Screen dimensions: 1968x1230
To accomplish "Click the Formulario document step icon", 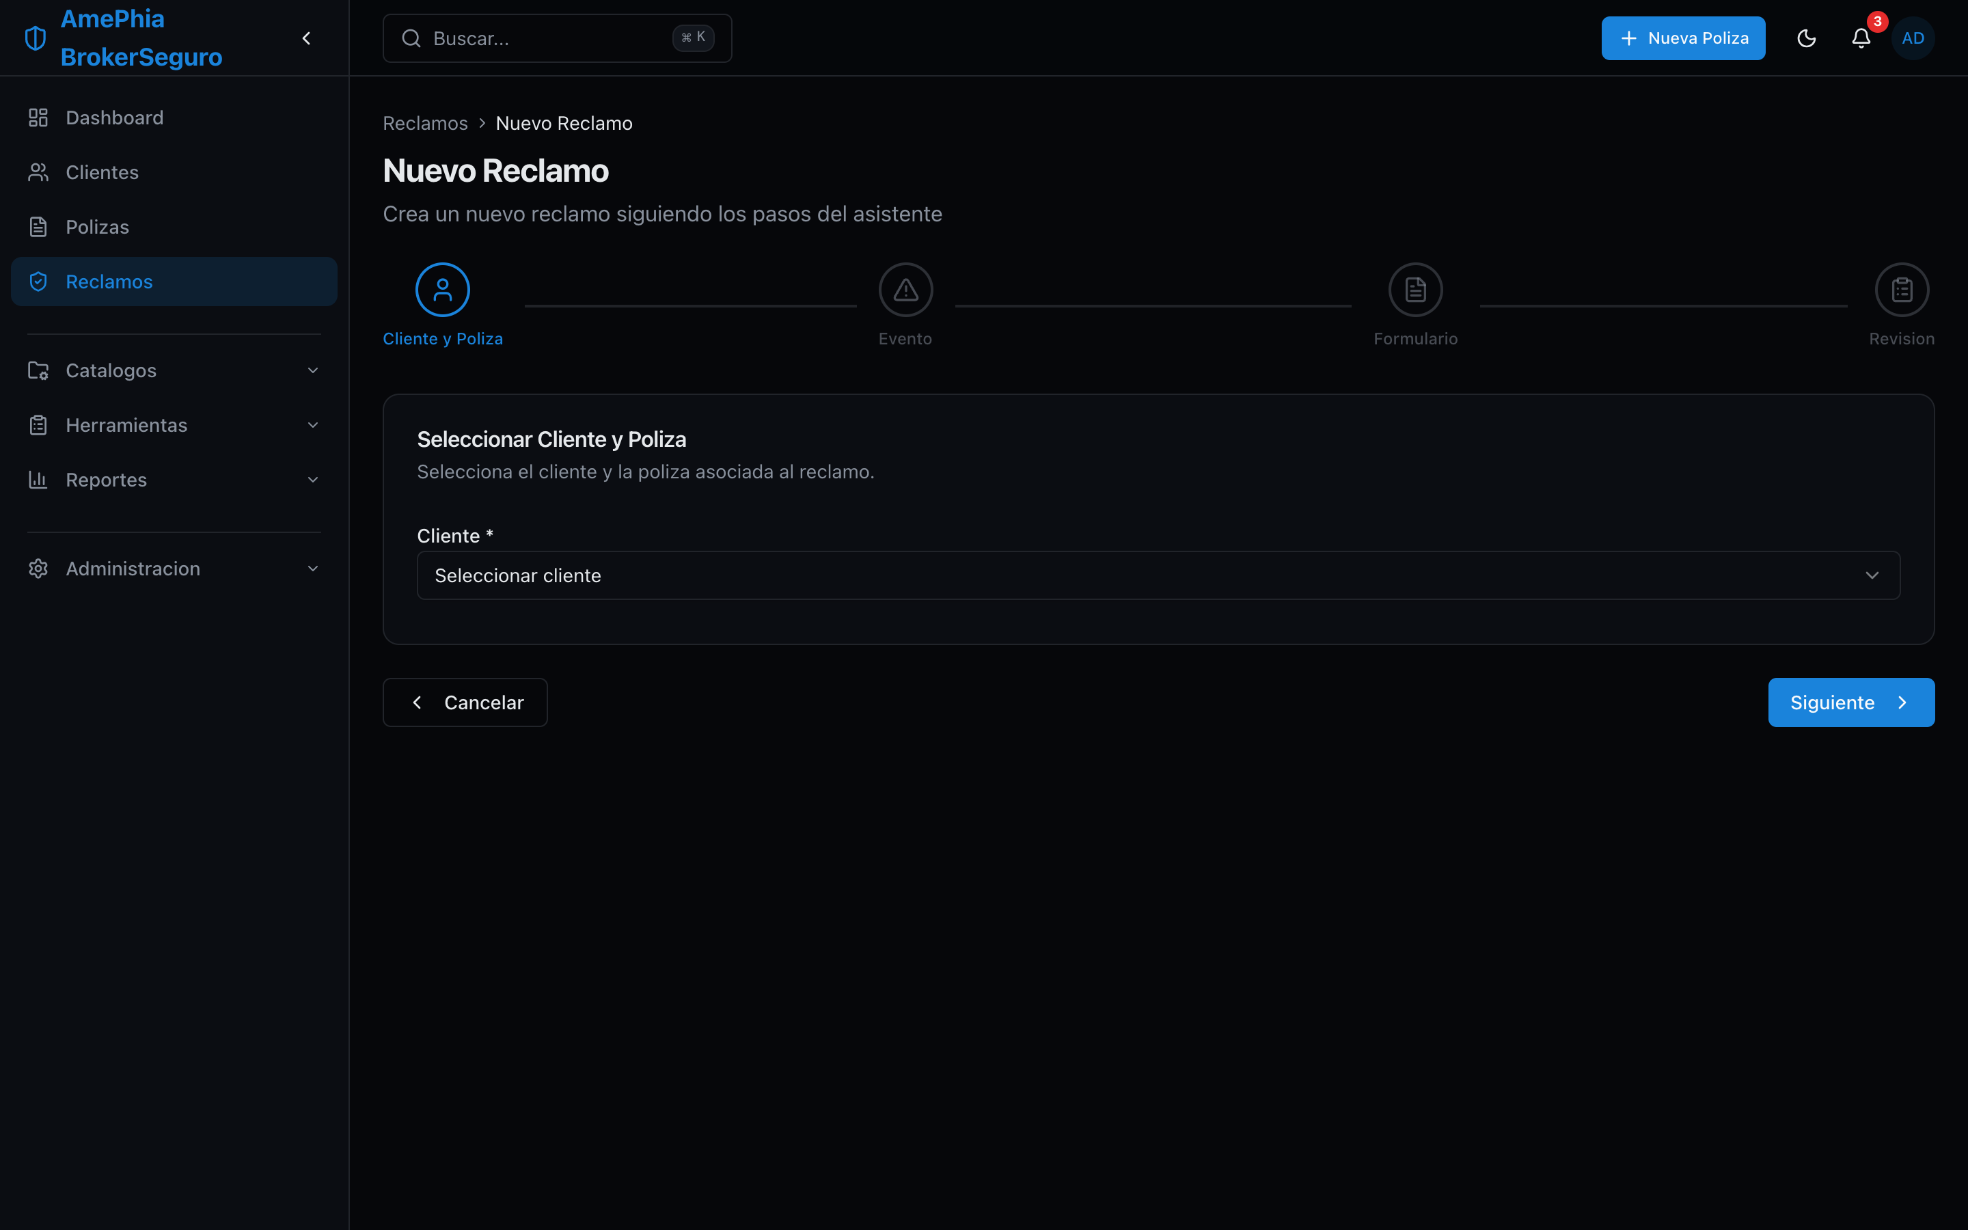I will pyautogui.click(x=1415, y=290).
